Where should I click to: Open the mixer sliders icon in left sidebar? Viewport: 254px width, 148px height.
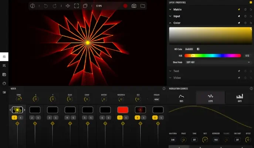tap(4, 57)
